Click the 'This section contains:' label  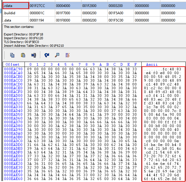point(19,27)
